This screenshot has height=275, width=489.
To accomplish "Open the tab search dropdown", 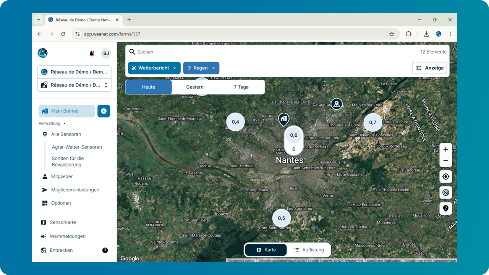I will click(39, 20).
